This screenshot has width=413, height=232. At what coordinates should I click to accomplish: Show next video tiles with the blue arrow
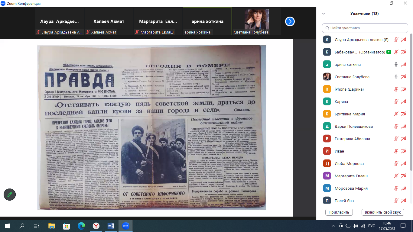point(290,21)
